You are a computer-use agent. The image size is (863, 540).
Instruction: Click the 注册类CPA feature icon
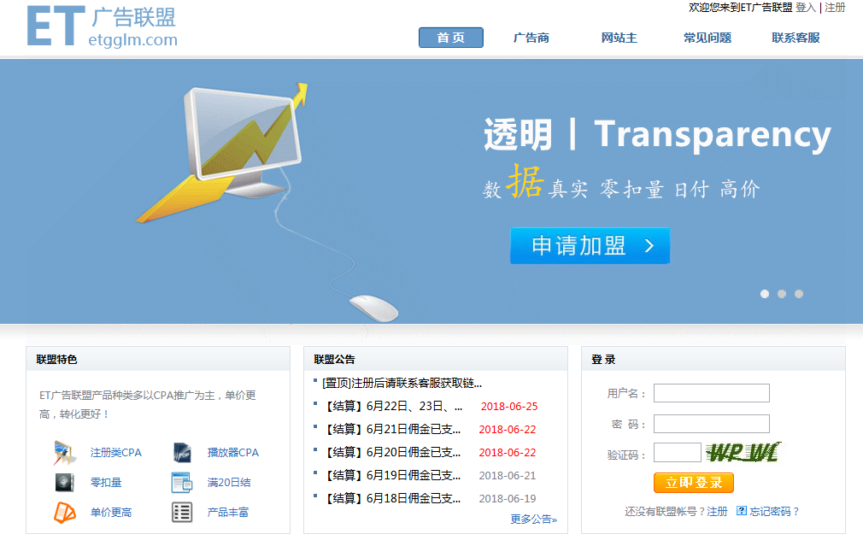(65, 452)
